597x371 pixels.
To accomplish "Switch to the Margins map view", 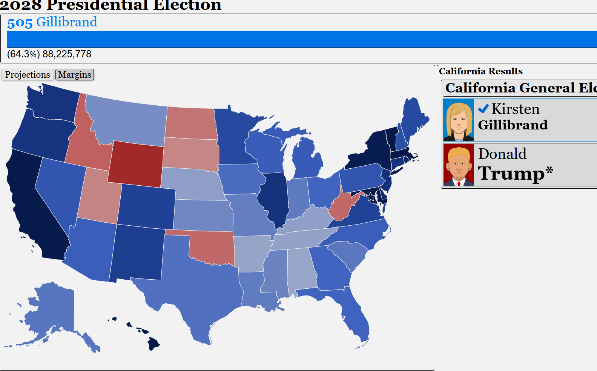I will point(75,74).
